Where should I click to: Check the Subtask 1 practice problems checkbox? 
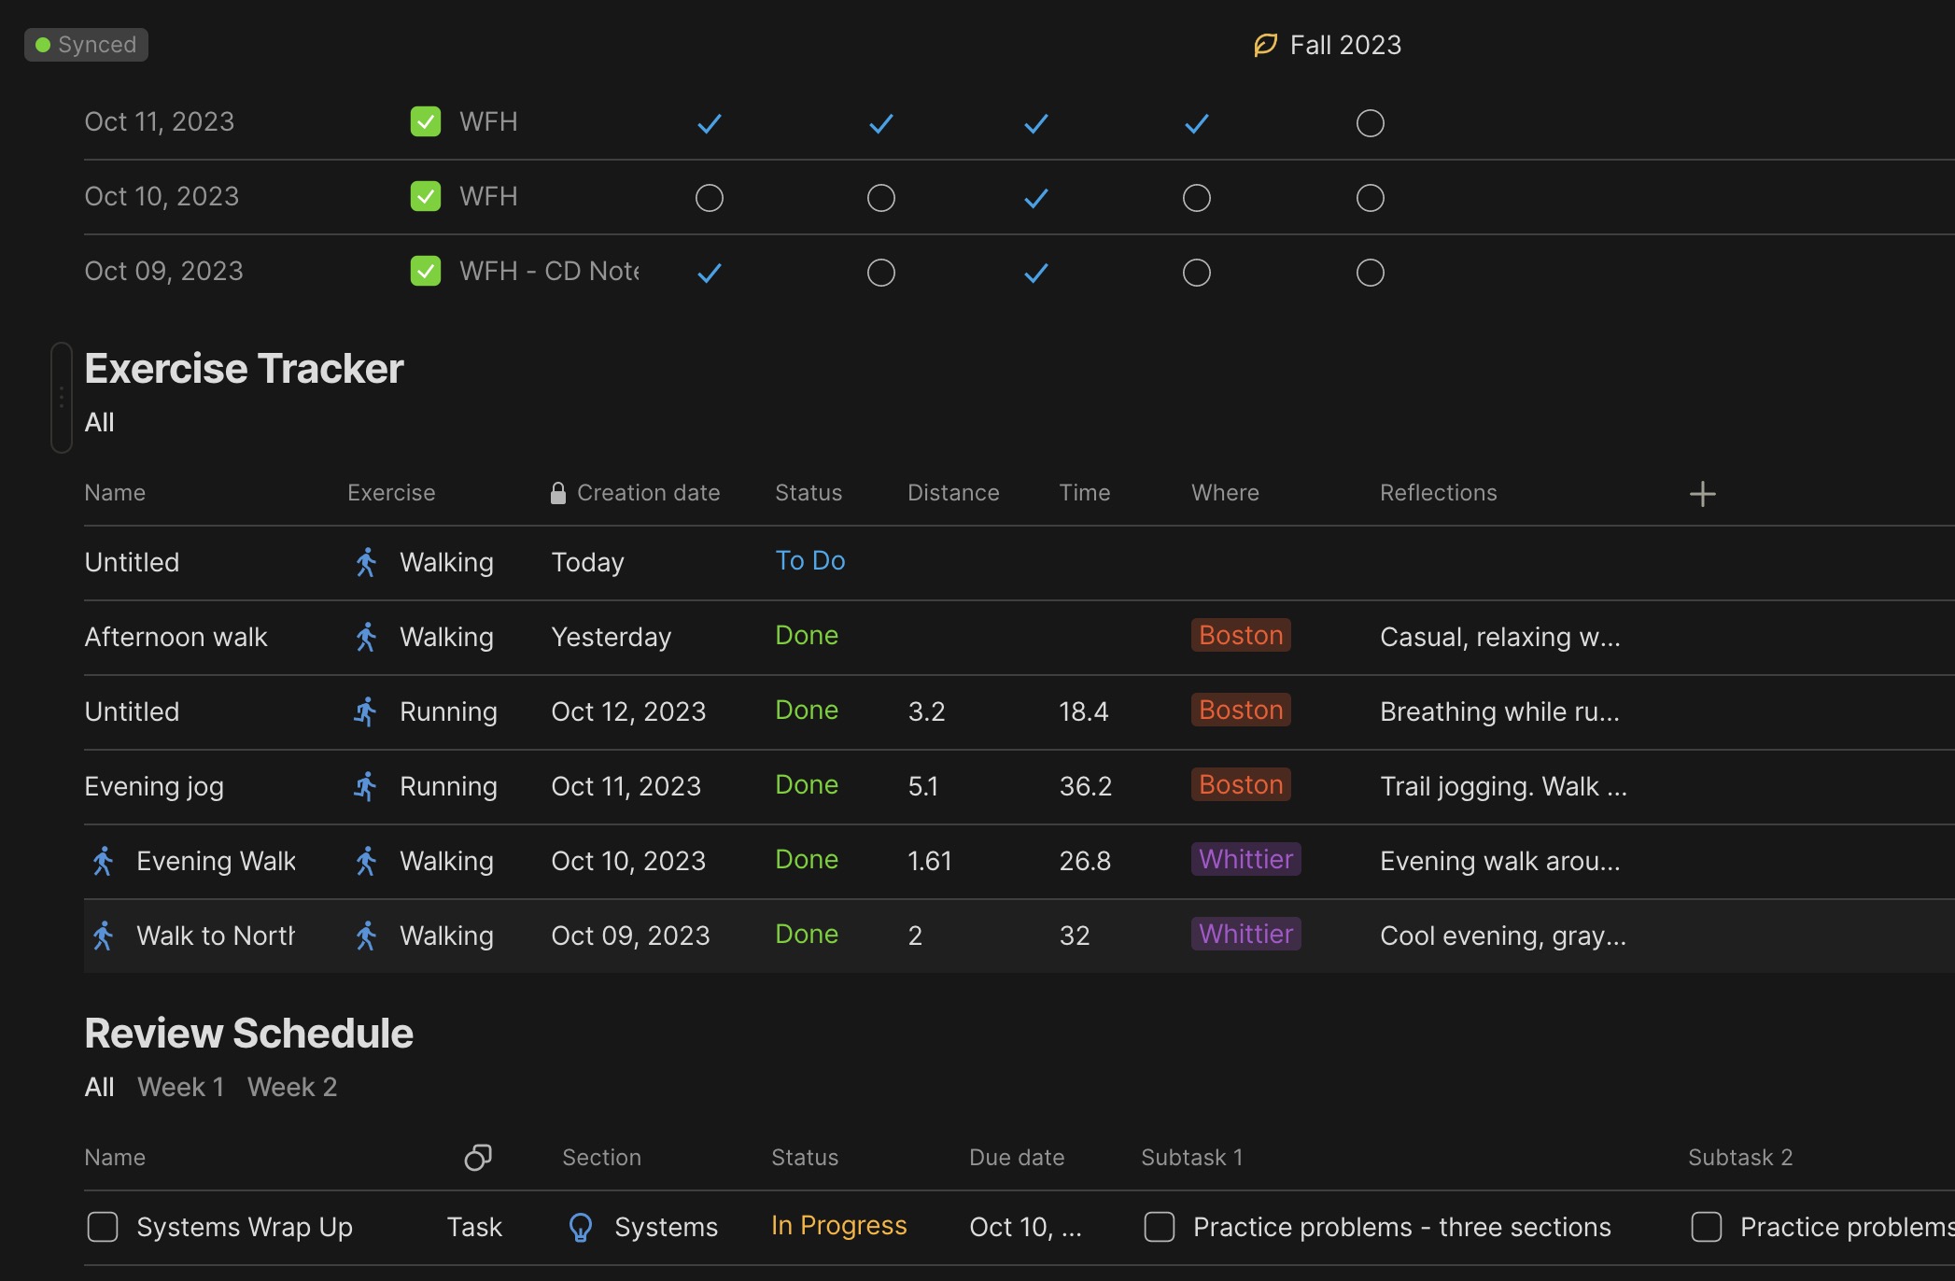tap(1160, 1227)
